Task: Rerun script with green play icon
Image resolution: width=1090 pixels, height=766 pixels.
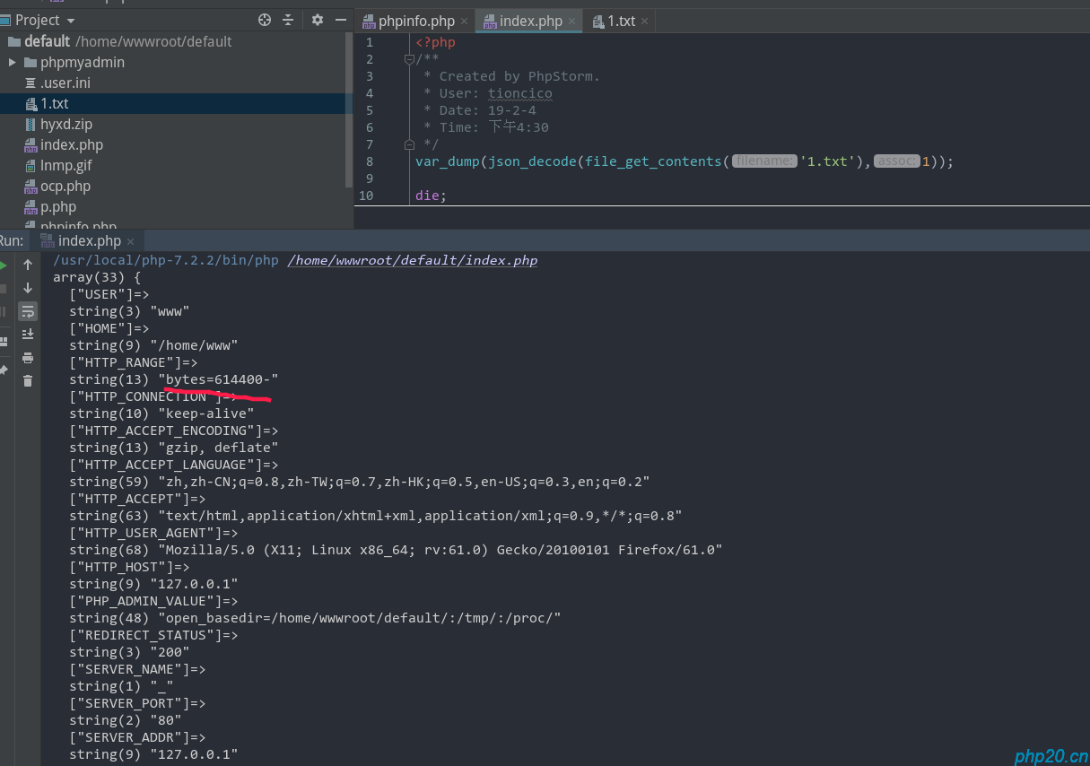Action: (4, 265)
